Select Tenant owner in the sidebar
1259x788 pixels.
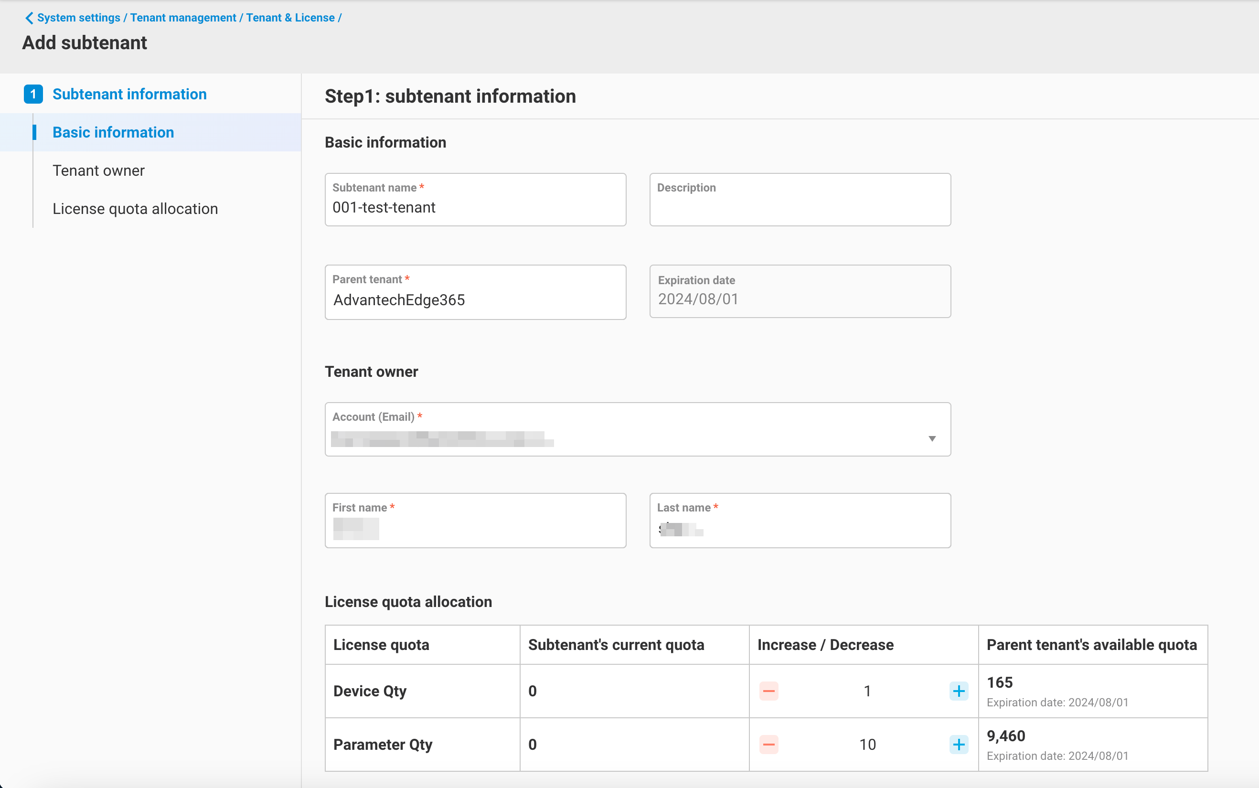(x=98, y=170)
